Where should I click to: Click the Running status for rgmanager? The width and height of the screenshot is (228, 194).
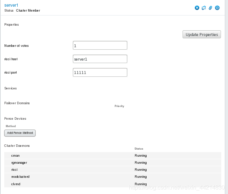pos(141,163)
